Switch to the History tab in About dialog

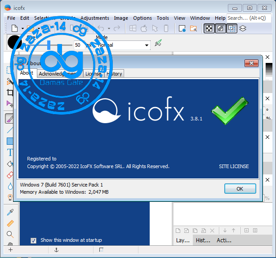pos(114,74)
